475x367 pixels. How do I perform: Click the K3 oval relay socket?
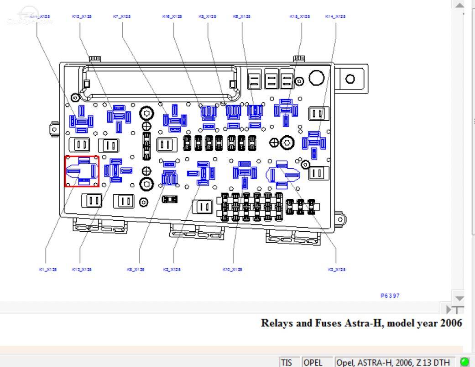283,175
